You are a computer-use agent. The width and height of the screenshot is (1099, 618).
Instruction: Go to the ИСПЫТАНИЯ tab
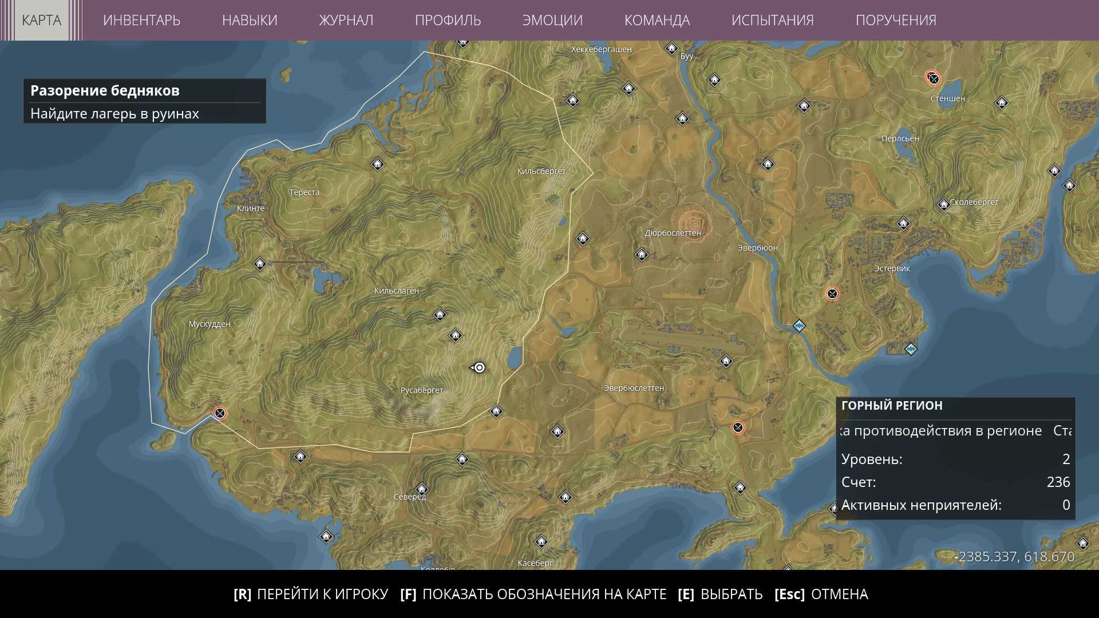tap(772, 20)
